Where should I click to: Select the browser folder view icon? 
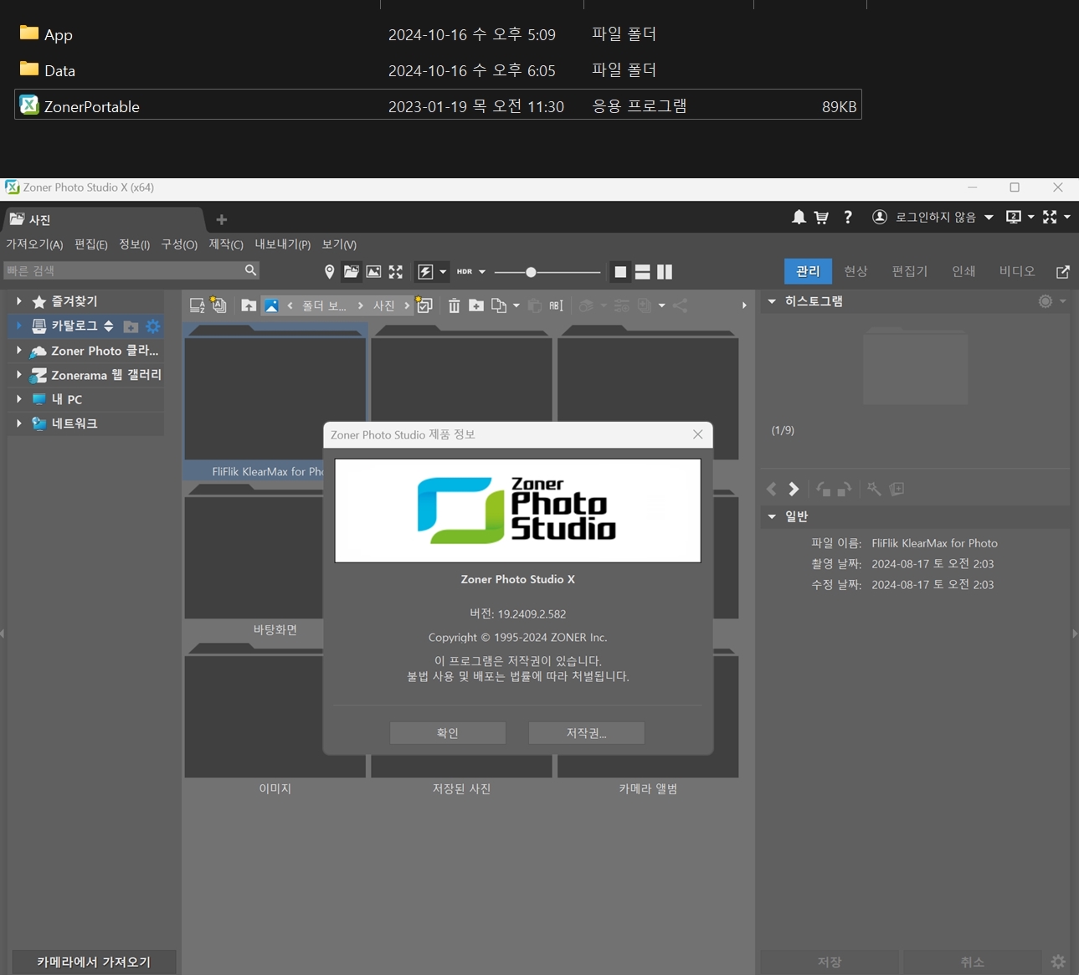click(352, 272)
